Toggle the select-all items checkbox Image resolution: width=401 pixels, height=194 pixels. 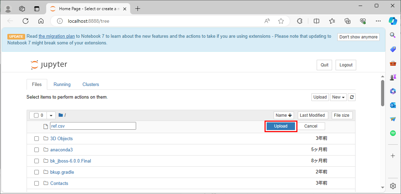pyautogui.click(x=36, y=115)
